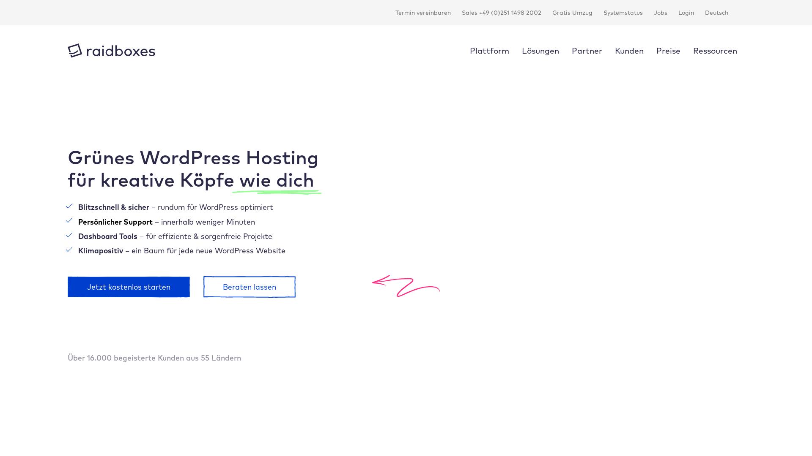The width and height of the screenshot is (812, 456).
Task: Click the Blitzschnell & sicher text
Action: click(114, 207)
